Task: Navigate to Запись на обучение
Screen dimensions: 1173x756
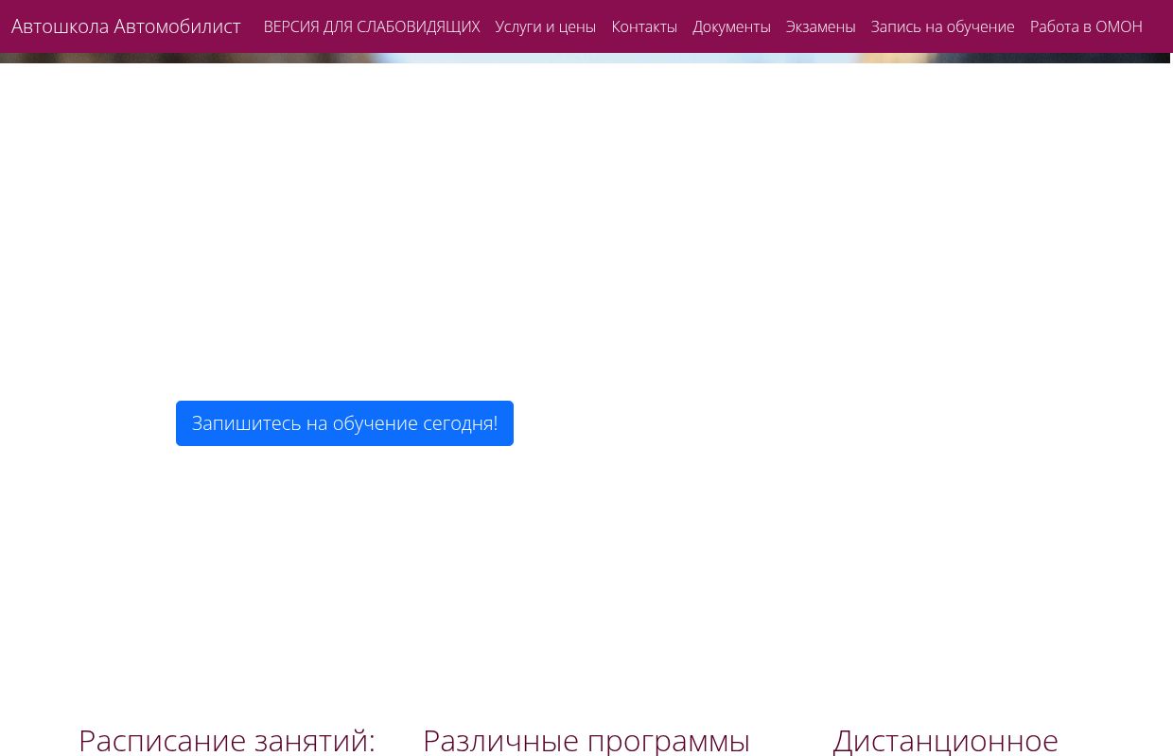Action: pyautogui.click(x=942, y=26)
